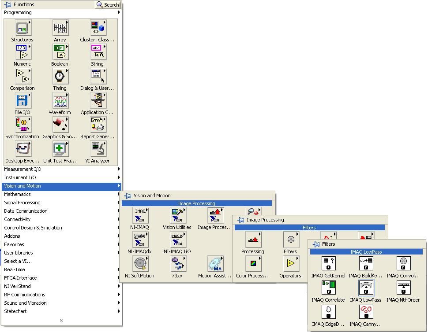Open the NI SoftMotion subpalette icon
Viewport: 428px width, 332px height.
tap(140, 264)
